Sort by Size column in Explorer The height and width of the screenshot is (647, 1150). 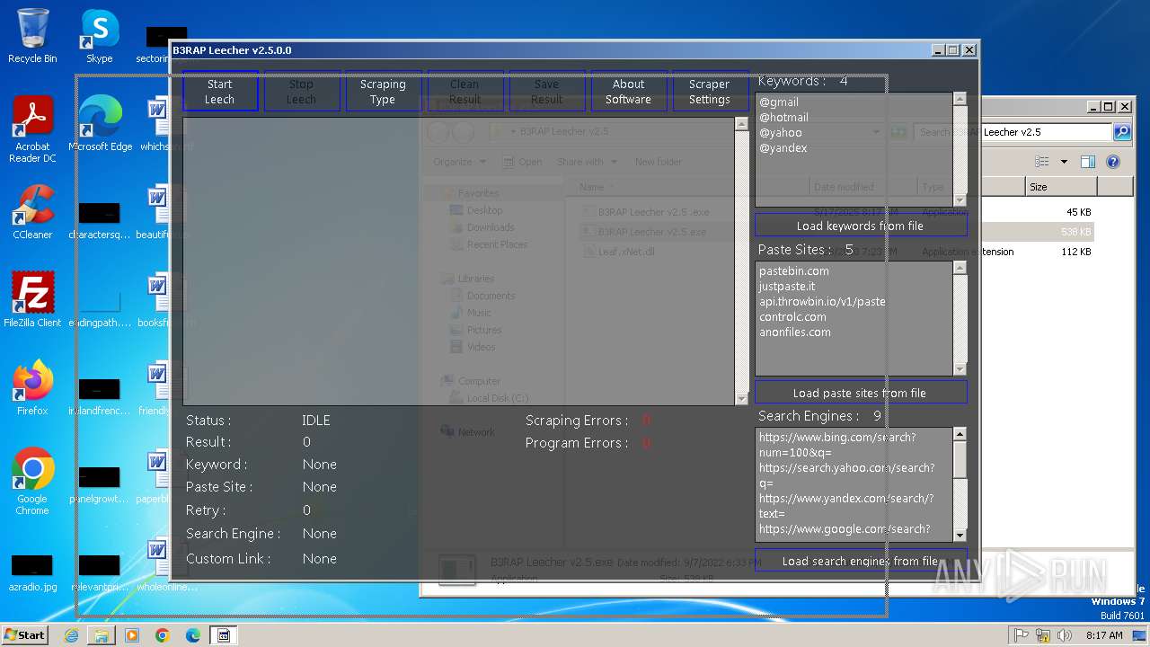pyautogui.click(x=1061, y=187)
